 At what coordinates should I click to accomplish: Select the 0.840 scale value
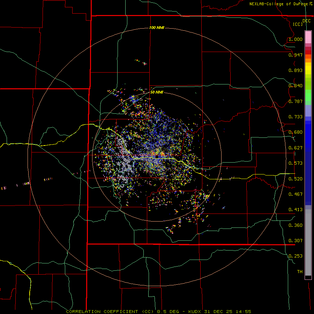(x=296, y=86)
